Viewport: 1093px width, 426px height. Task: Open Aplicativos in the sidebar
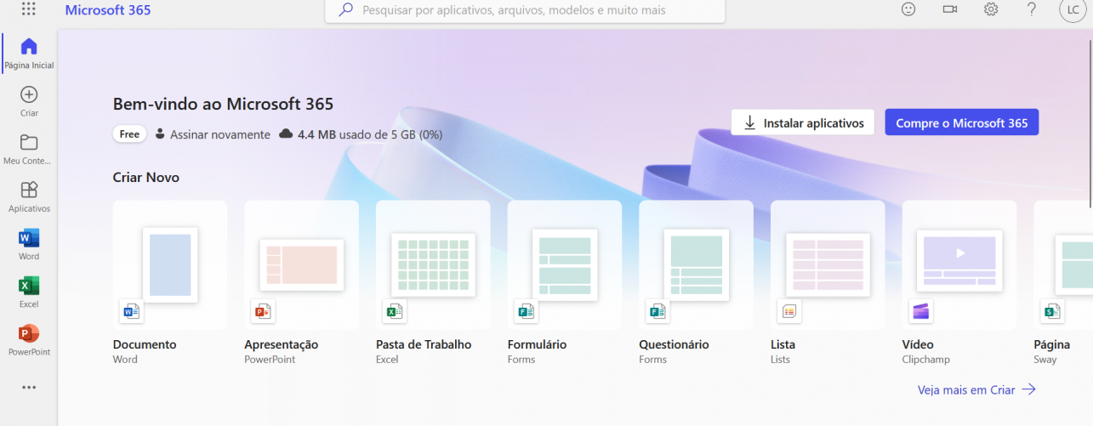(29, 196)
